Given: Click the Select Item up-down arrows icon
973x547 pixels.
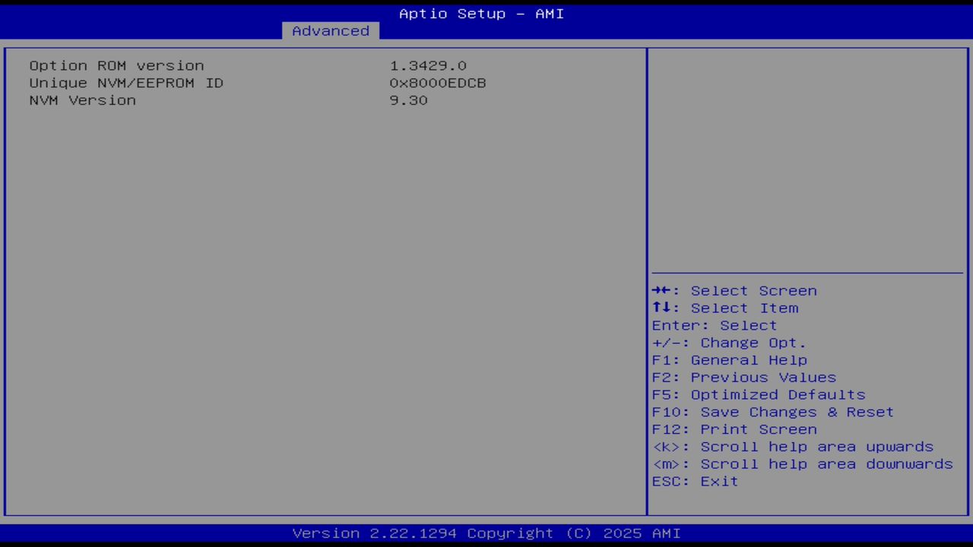Looking at the screenshot, I should pos(662,308).
